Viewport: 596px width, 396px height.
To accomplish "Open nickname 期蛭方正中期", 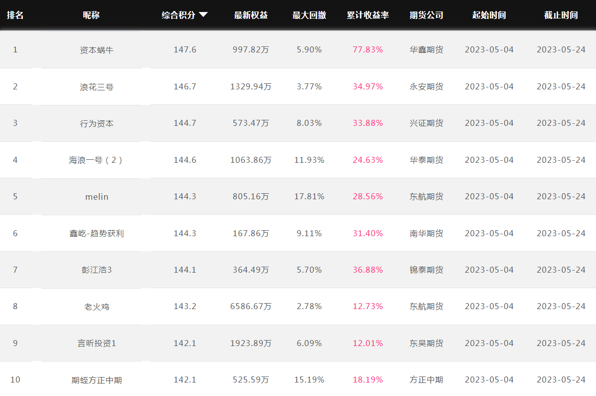I will (97, 380).
